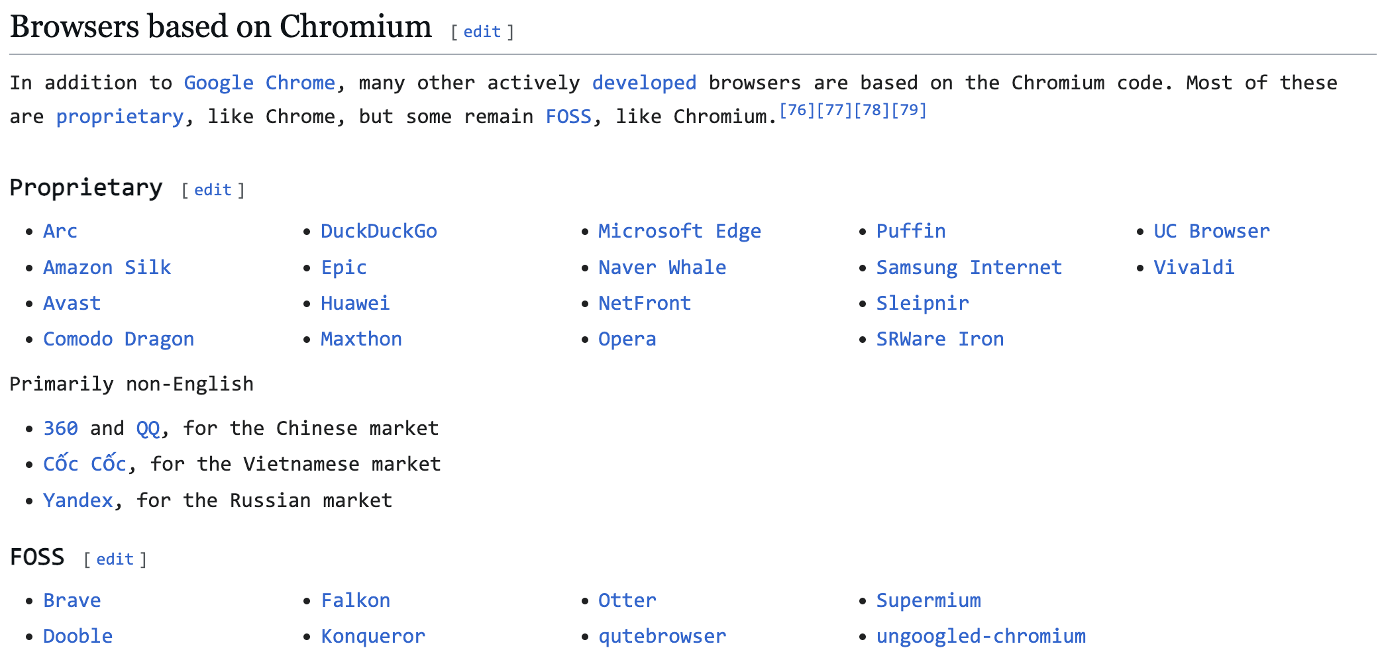Screen dimensions: 1378x654
Task: Open citation reference 79
Action: click(908, 110)
